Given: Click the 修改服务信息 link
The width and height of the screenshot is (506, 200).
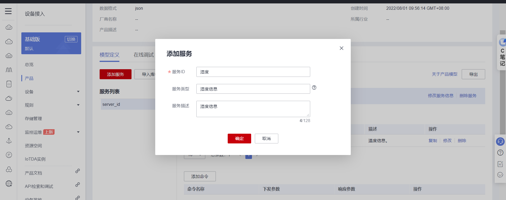Looking at the screenshot, I should [441, 96].
